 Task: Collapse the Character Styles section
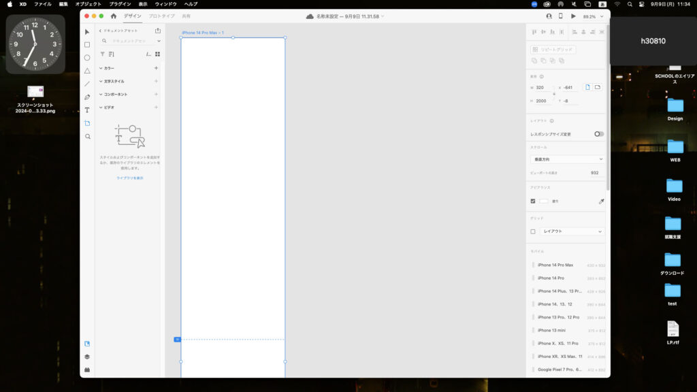pyautogui.click(x=101, y=82)
